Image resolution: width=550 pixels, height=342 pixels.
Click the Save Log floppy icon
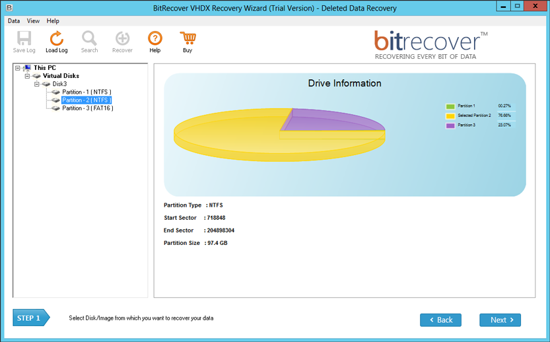(x=24, y=38)
